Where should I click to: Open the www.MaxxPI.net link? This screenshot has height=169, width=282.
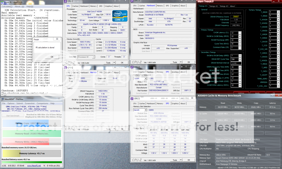(x=35, y=166)
